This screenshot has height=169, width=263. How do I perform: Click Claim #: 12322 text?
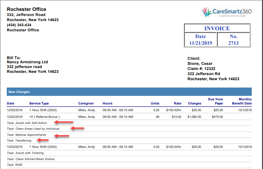click(201, 69)
